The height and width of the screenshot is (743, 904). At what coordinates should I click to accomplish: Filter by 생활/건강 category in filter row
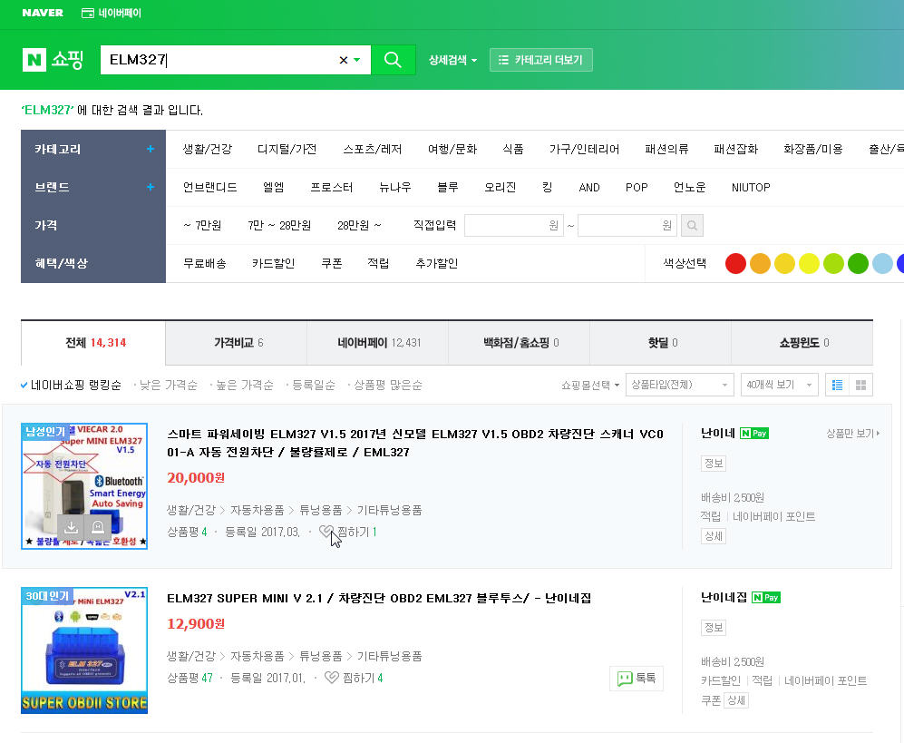point(208,150)
